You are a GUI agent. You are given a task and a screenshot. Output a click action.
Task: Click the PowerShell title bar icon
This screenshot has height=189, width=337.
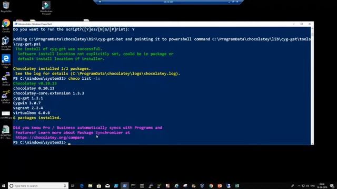16,24
